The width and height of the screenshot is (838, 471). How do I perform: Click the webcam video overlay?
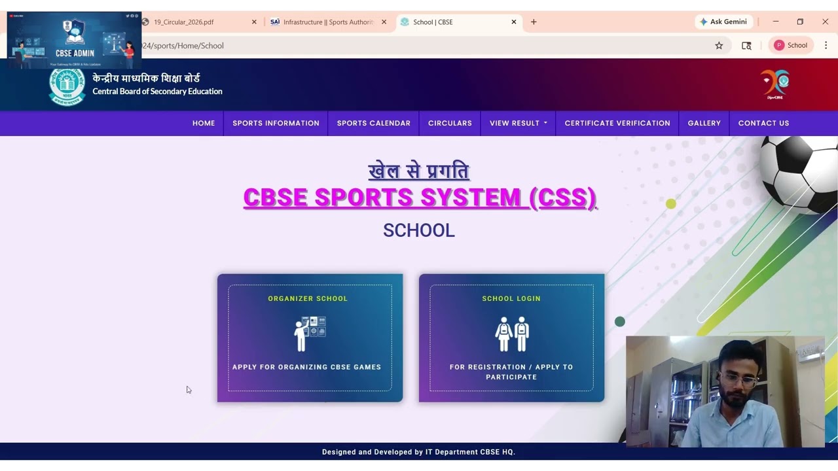click(x=725, y=391)
